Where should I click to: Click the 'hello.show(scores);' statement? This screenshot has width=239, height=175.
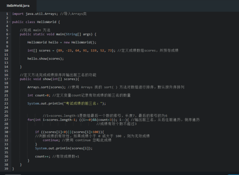click(45, 59)
